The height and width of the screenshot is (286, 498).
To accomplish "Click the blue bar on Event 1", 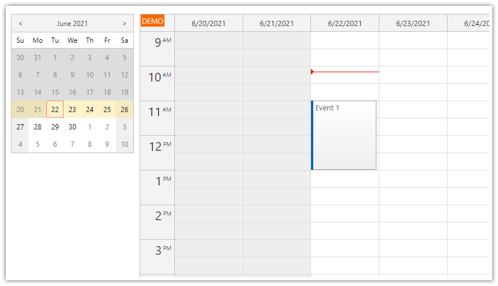I will (312, 136).
